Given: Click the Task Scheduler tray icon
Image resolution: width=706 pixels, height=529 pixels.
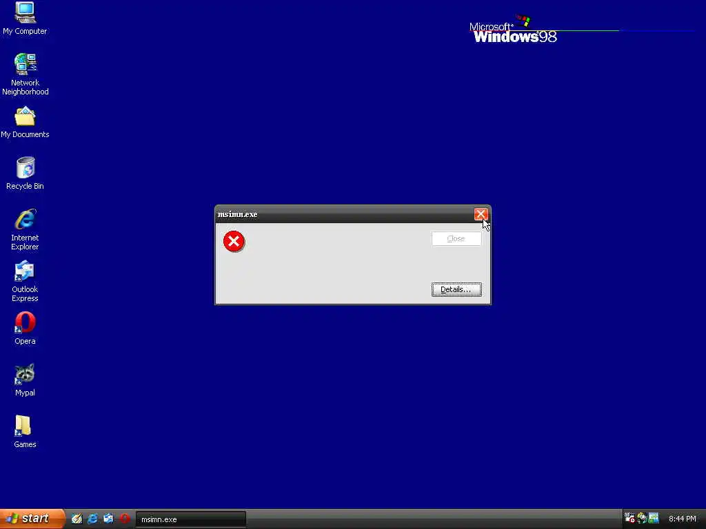Looking at the screenshot, I should pyautogui.click(x=629, y=518).
